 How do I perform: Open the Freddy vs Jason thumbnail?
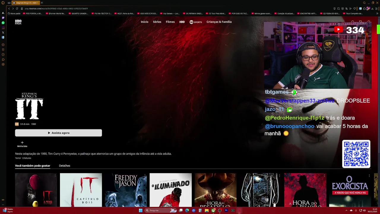click(126, 190)
